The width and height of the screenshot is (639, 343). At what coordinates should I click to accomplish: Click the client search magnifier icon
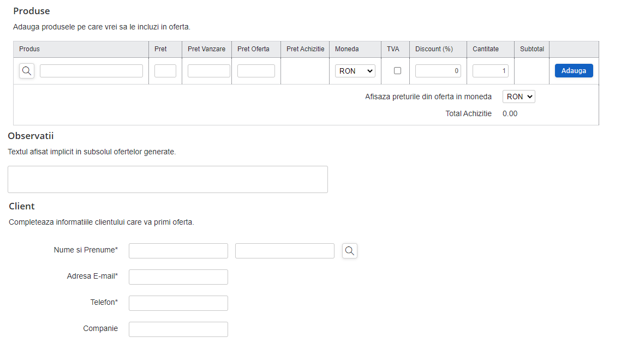point(350,251)
